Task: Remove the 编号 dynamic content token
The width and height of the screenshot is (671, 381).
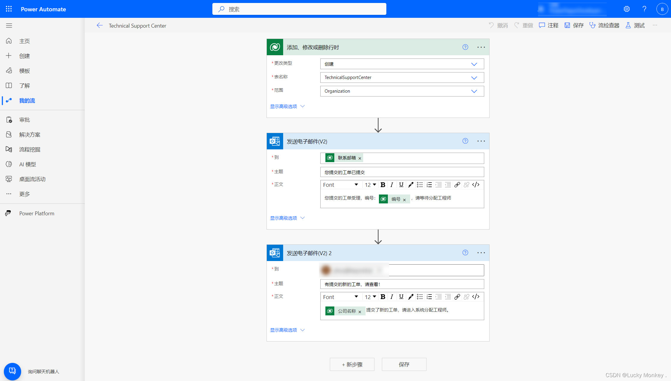Action: pyautogui.click(x=404, y=200)
